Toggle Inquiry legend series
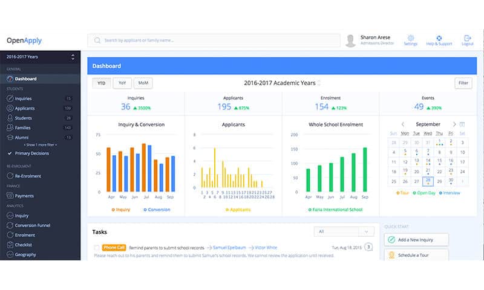484x290 pixels. 120,210
